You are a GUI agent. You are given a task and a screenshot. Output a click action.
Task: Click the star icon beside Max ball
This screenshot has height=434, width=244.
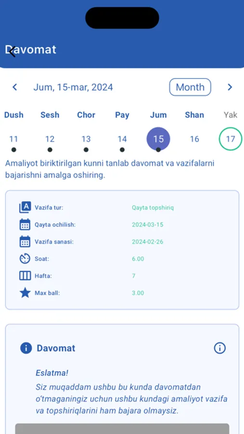(25, 293)
